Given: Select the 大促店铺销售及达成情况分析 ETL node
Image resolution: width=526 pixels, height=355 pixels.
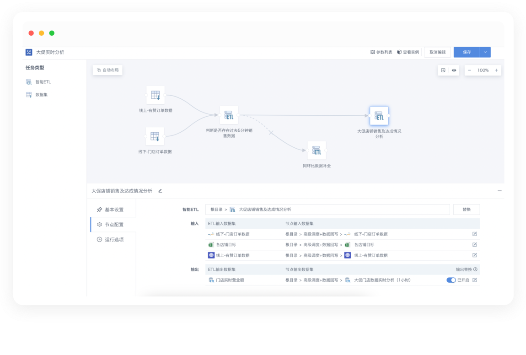Looking at the screenshot, I should pyautogui.click(x=379, y=116).
